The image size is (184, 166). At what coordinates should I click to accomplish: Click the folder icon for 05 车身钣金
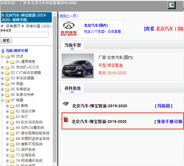pyautogui.click(x=7, y=90)
